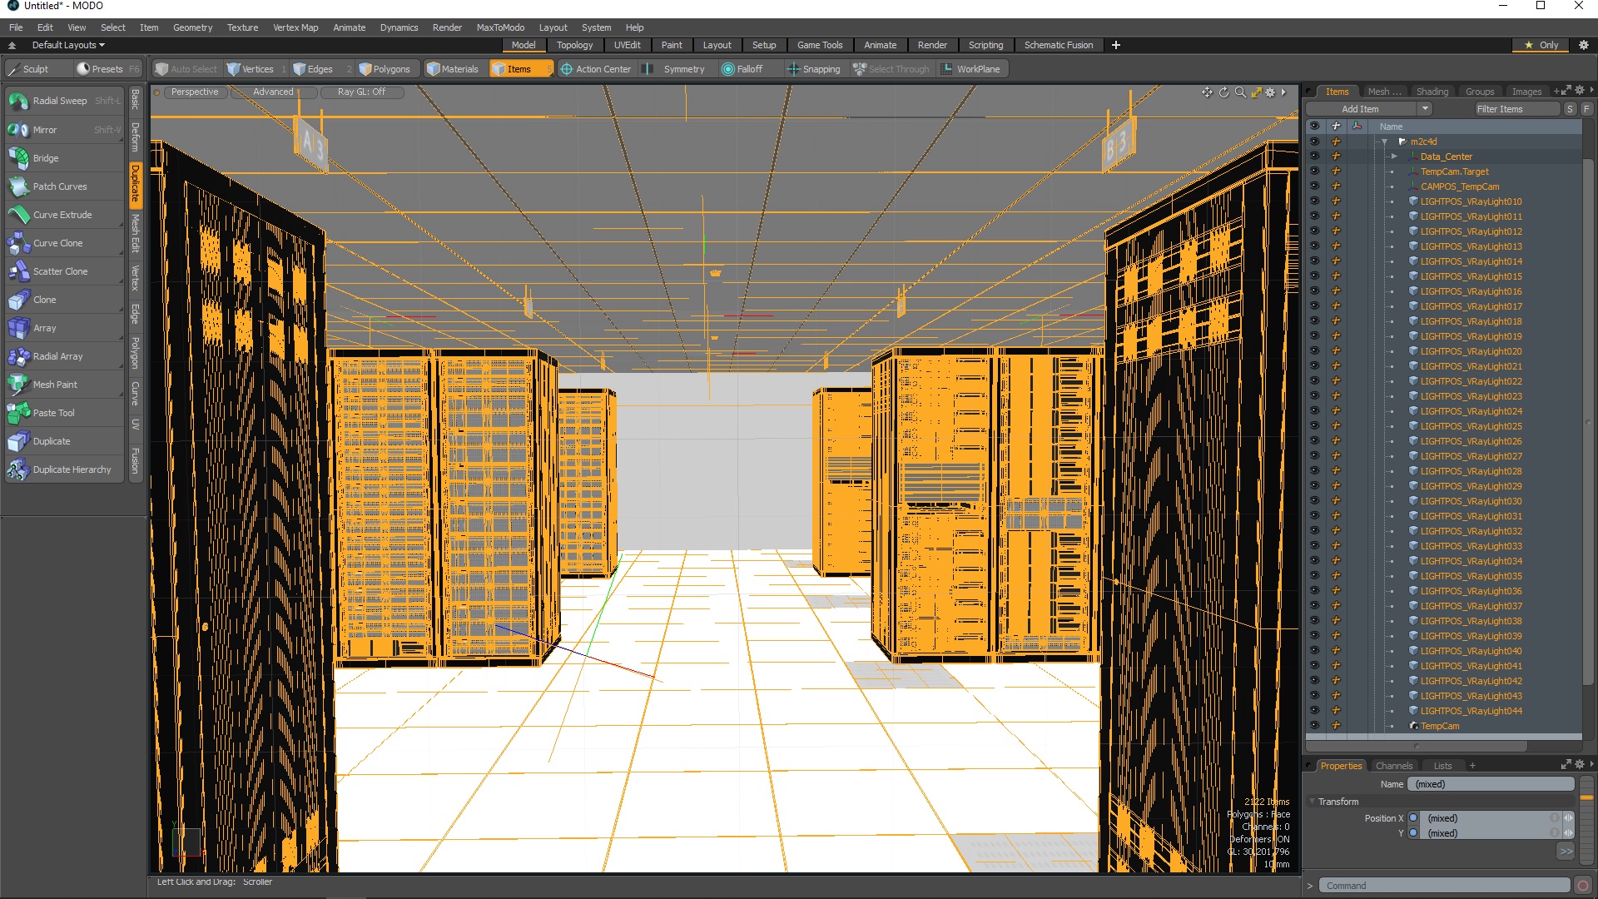This screenshot has height=899, width=1598.
Task: Switch to the UVEdit tab
Action: click(x=628, y=45)
